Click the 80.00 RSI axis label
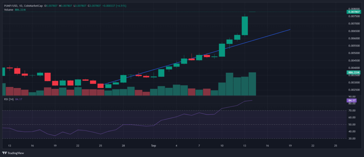The image size is (364, 157). [x=352, y=103]
